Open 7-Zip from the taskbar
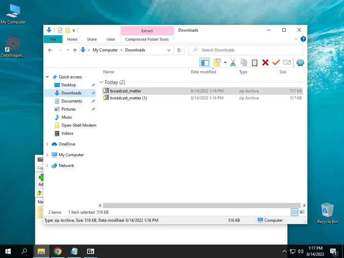The height and width of the screenshot is (258, 344). [x=91, y=251]
